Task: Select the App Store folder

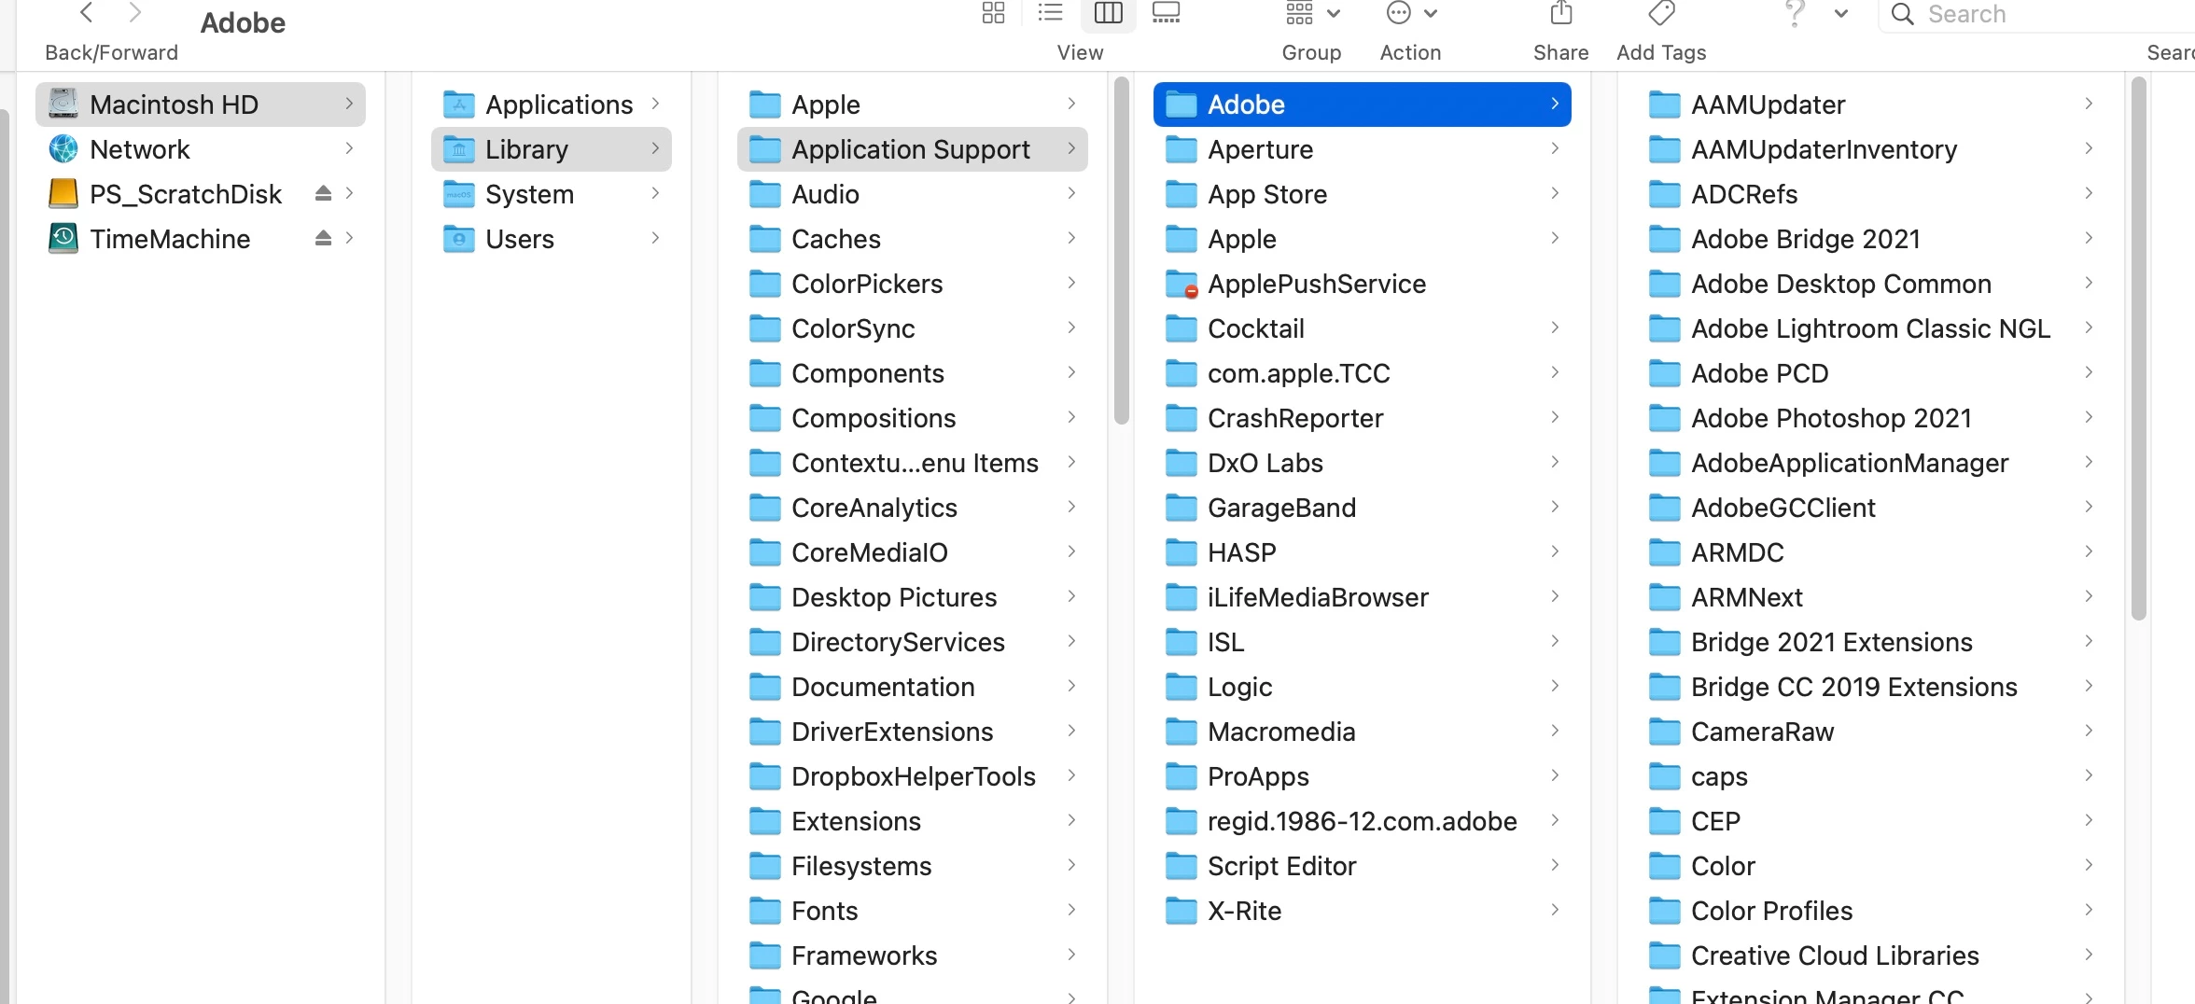Action: click(1363, 194)
